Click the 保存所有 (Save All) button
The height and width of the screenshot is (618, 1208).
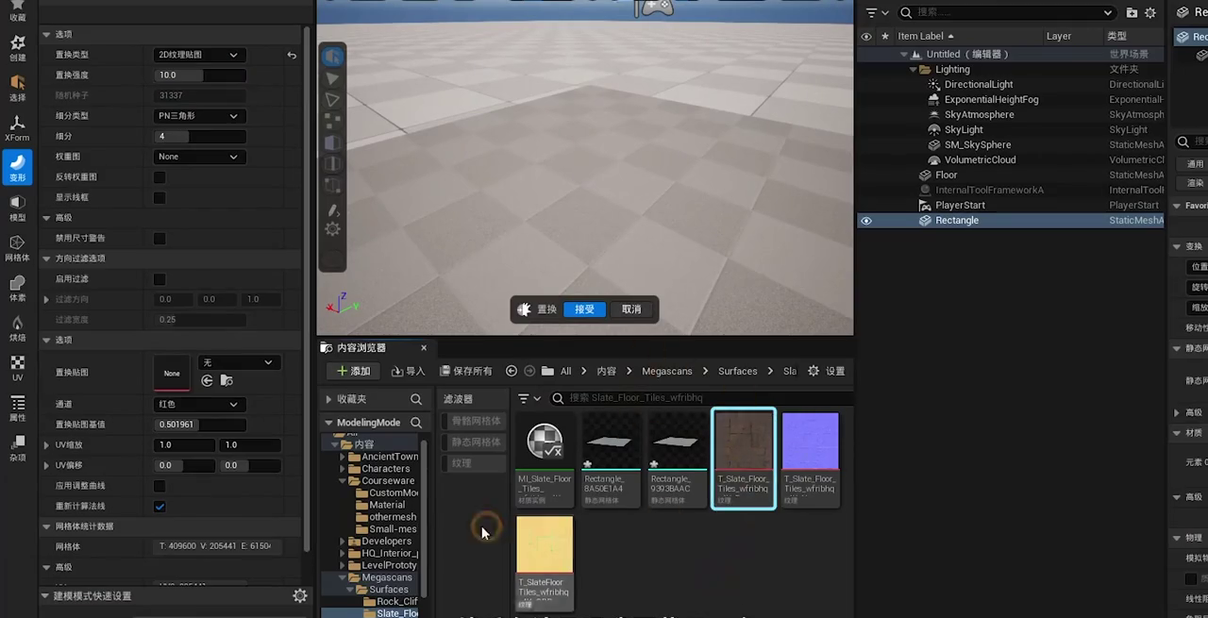464,371
